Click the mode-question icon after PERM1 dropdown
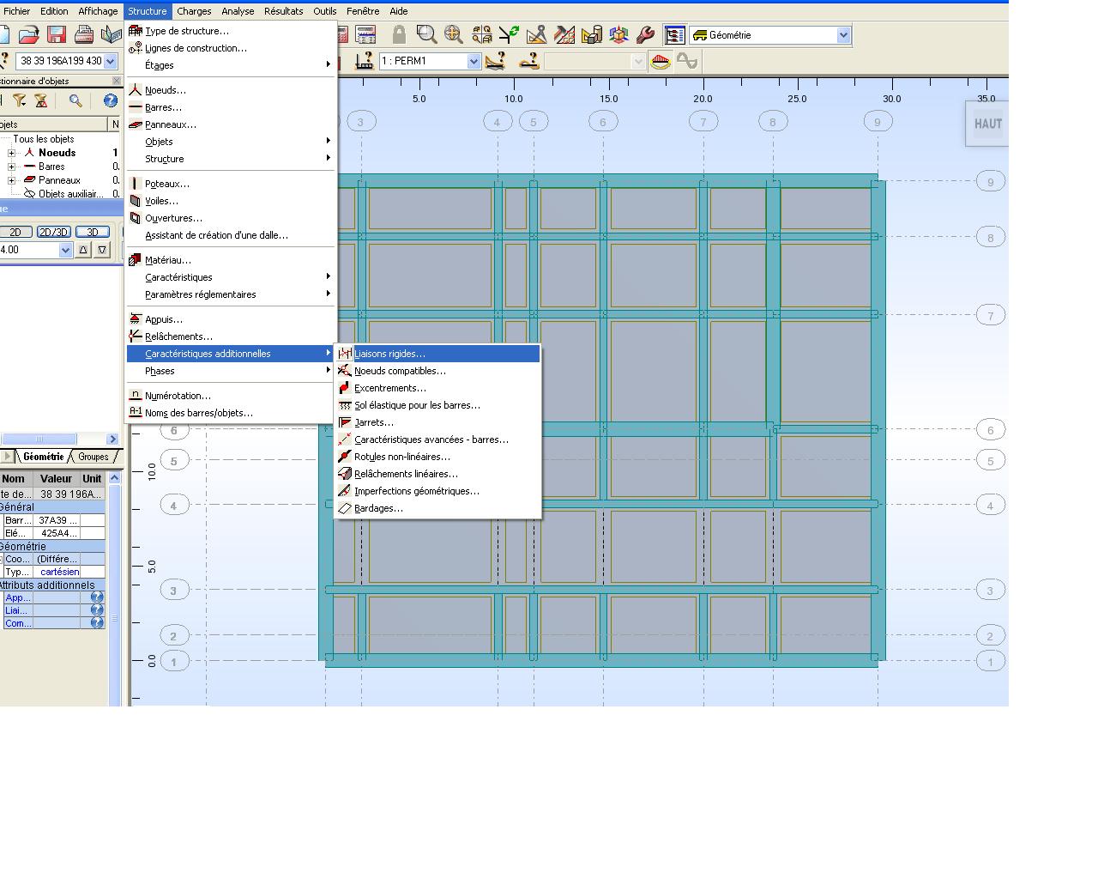Screen dimensions: 1098x879 click(x=495, y=61)
